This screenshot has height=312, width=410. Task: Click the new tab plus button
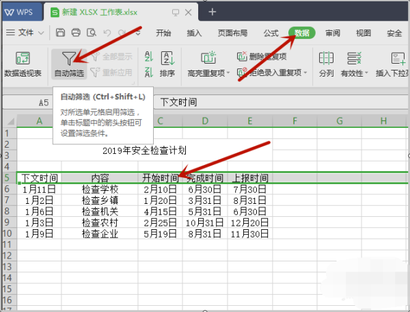(x=213, y=12)
